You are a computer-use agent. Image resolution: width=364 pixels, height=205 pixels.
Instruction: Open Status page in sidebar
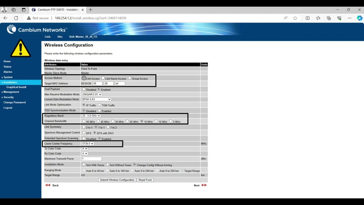pyautogui.click(x=7, y=67)
